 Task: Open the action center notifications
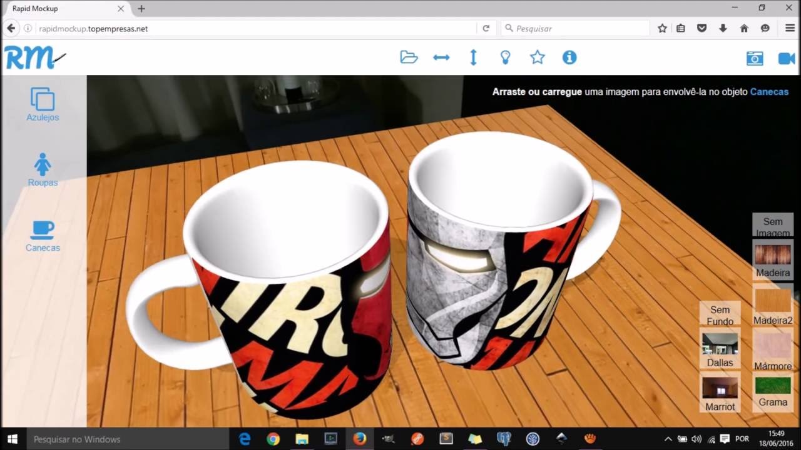[725, 439]
